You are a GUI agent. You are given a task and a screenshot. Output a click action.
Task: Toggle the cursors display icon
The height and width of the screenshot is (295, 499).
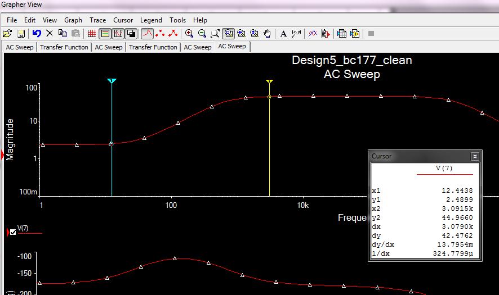click(118, 33)
